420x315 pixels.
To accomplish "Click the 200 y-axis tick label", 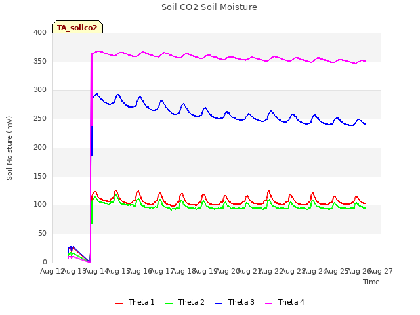I will [x=40, y=147].
